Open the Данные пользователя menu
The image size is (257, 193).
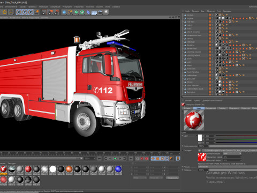coord(213,101)
